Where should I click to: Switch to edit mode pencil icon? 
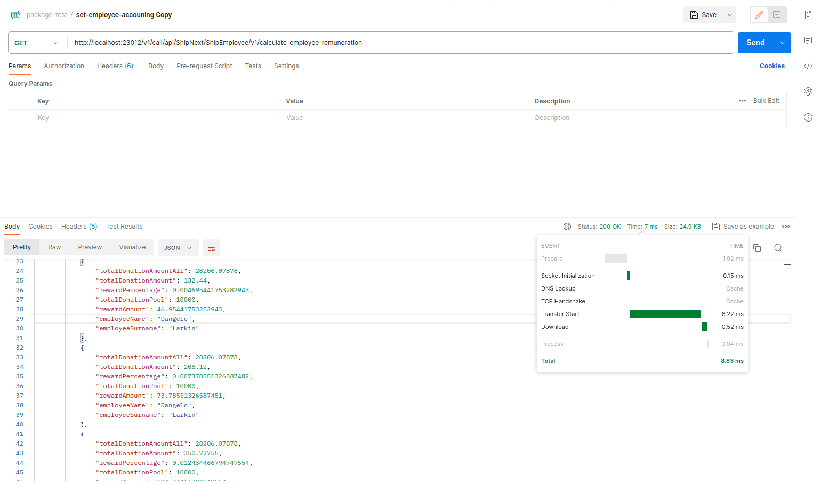tap(759, 15)
